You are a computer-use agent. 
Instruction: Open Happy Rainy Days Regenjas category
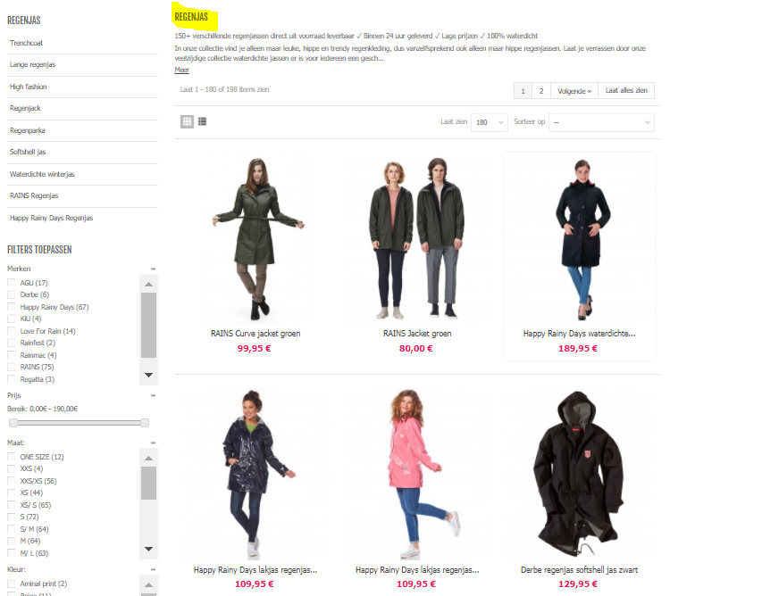[x=52, y=218]
